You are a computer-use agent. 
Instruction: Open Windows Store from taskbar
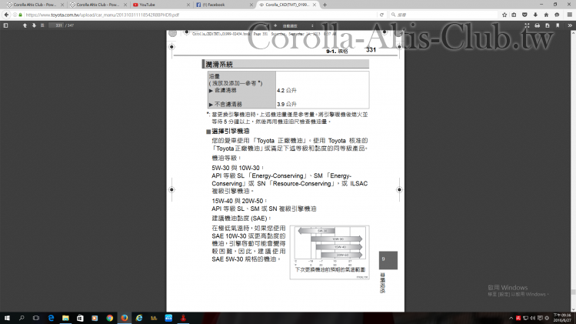coord(80,318)
